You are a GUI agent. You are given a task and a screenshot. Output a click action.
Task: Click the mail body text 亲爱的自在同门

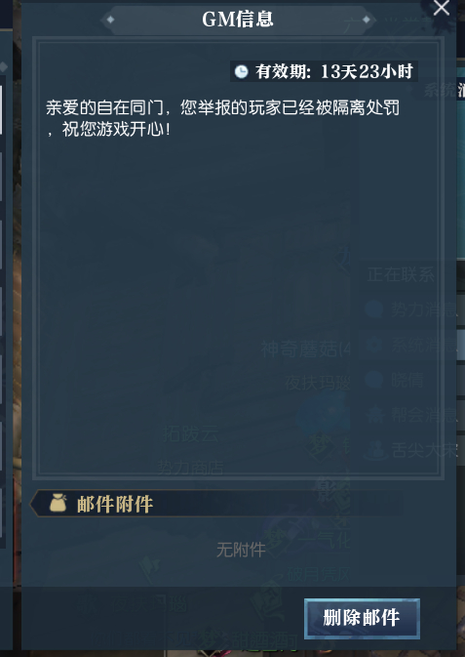click(x=222, y=118)
